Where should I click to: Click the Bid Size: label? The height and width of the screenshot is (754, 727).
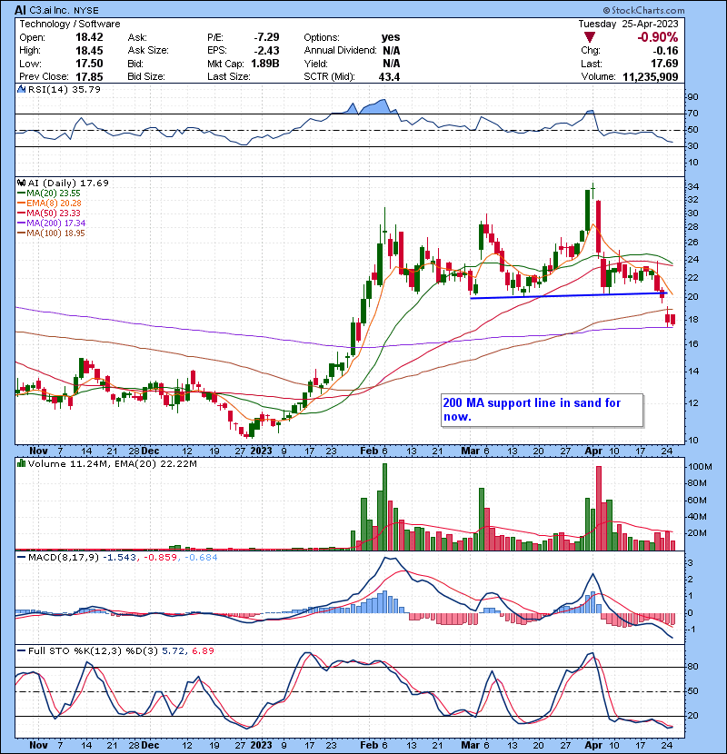(x=146, y=76)
